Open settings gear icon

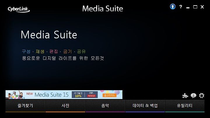[x=202, y=96]
